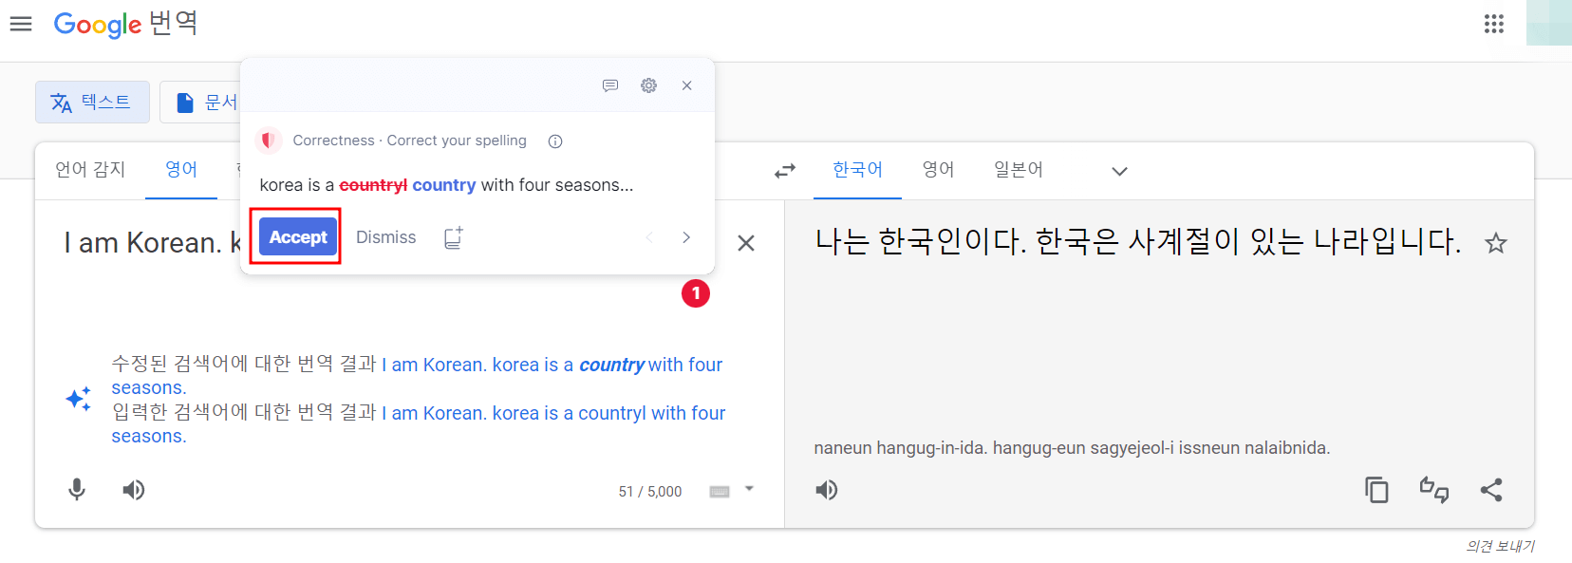Swap source and target languages
Viewport: 1572px width, 563px height.
tap(785, 171)
